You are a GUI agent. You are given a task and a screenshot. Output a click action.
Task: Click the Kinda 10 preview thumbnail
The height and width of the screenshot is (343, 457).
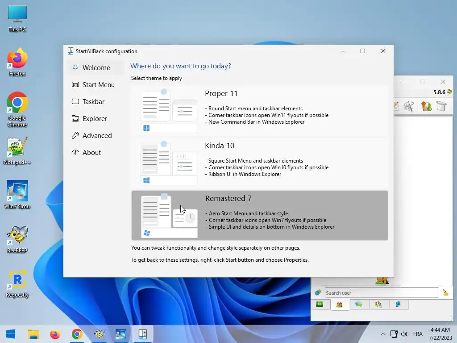pyautogui.click(x=169, y=163)
